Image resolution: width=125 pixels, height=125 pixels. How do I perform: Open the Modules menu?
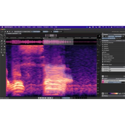pos(39,27)
